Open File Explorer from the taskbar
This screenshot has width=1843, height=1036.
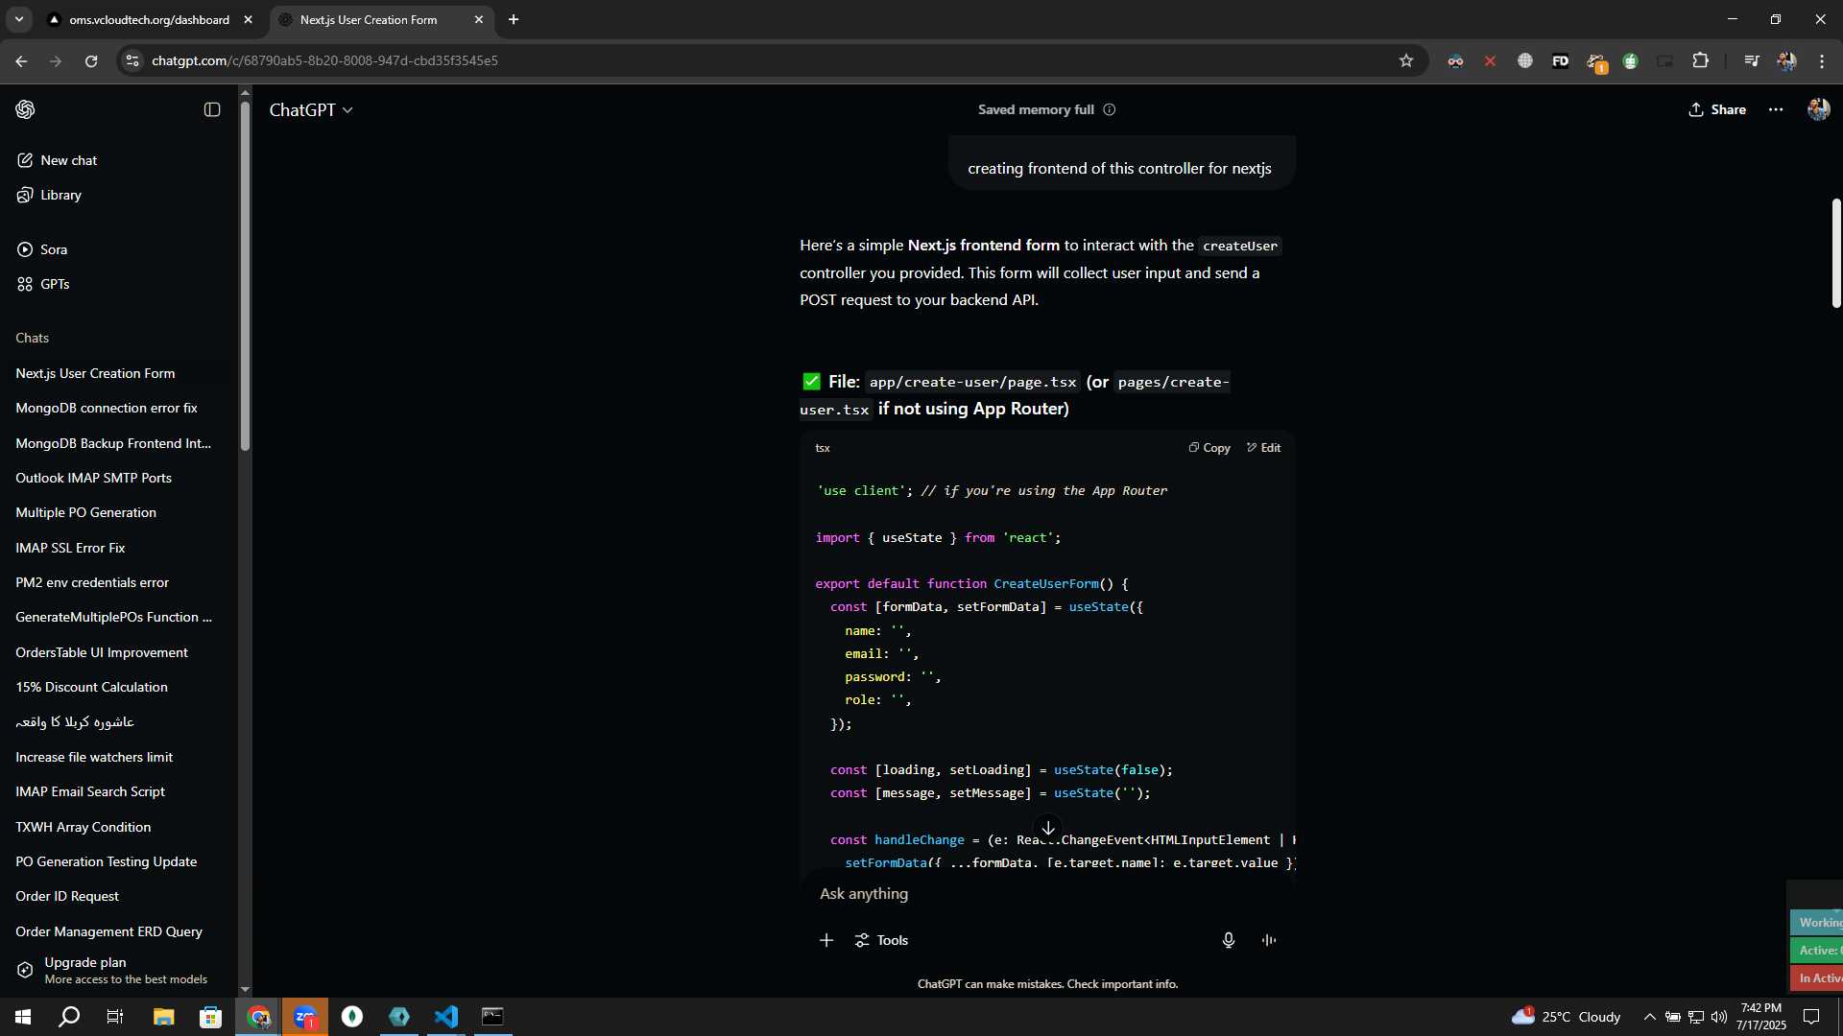click(x=163, y=1017)
